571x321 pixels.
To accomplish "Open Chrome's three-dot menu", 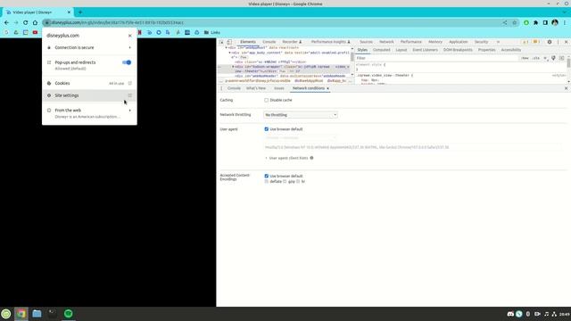I will 565,22.
